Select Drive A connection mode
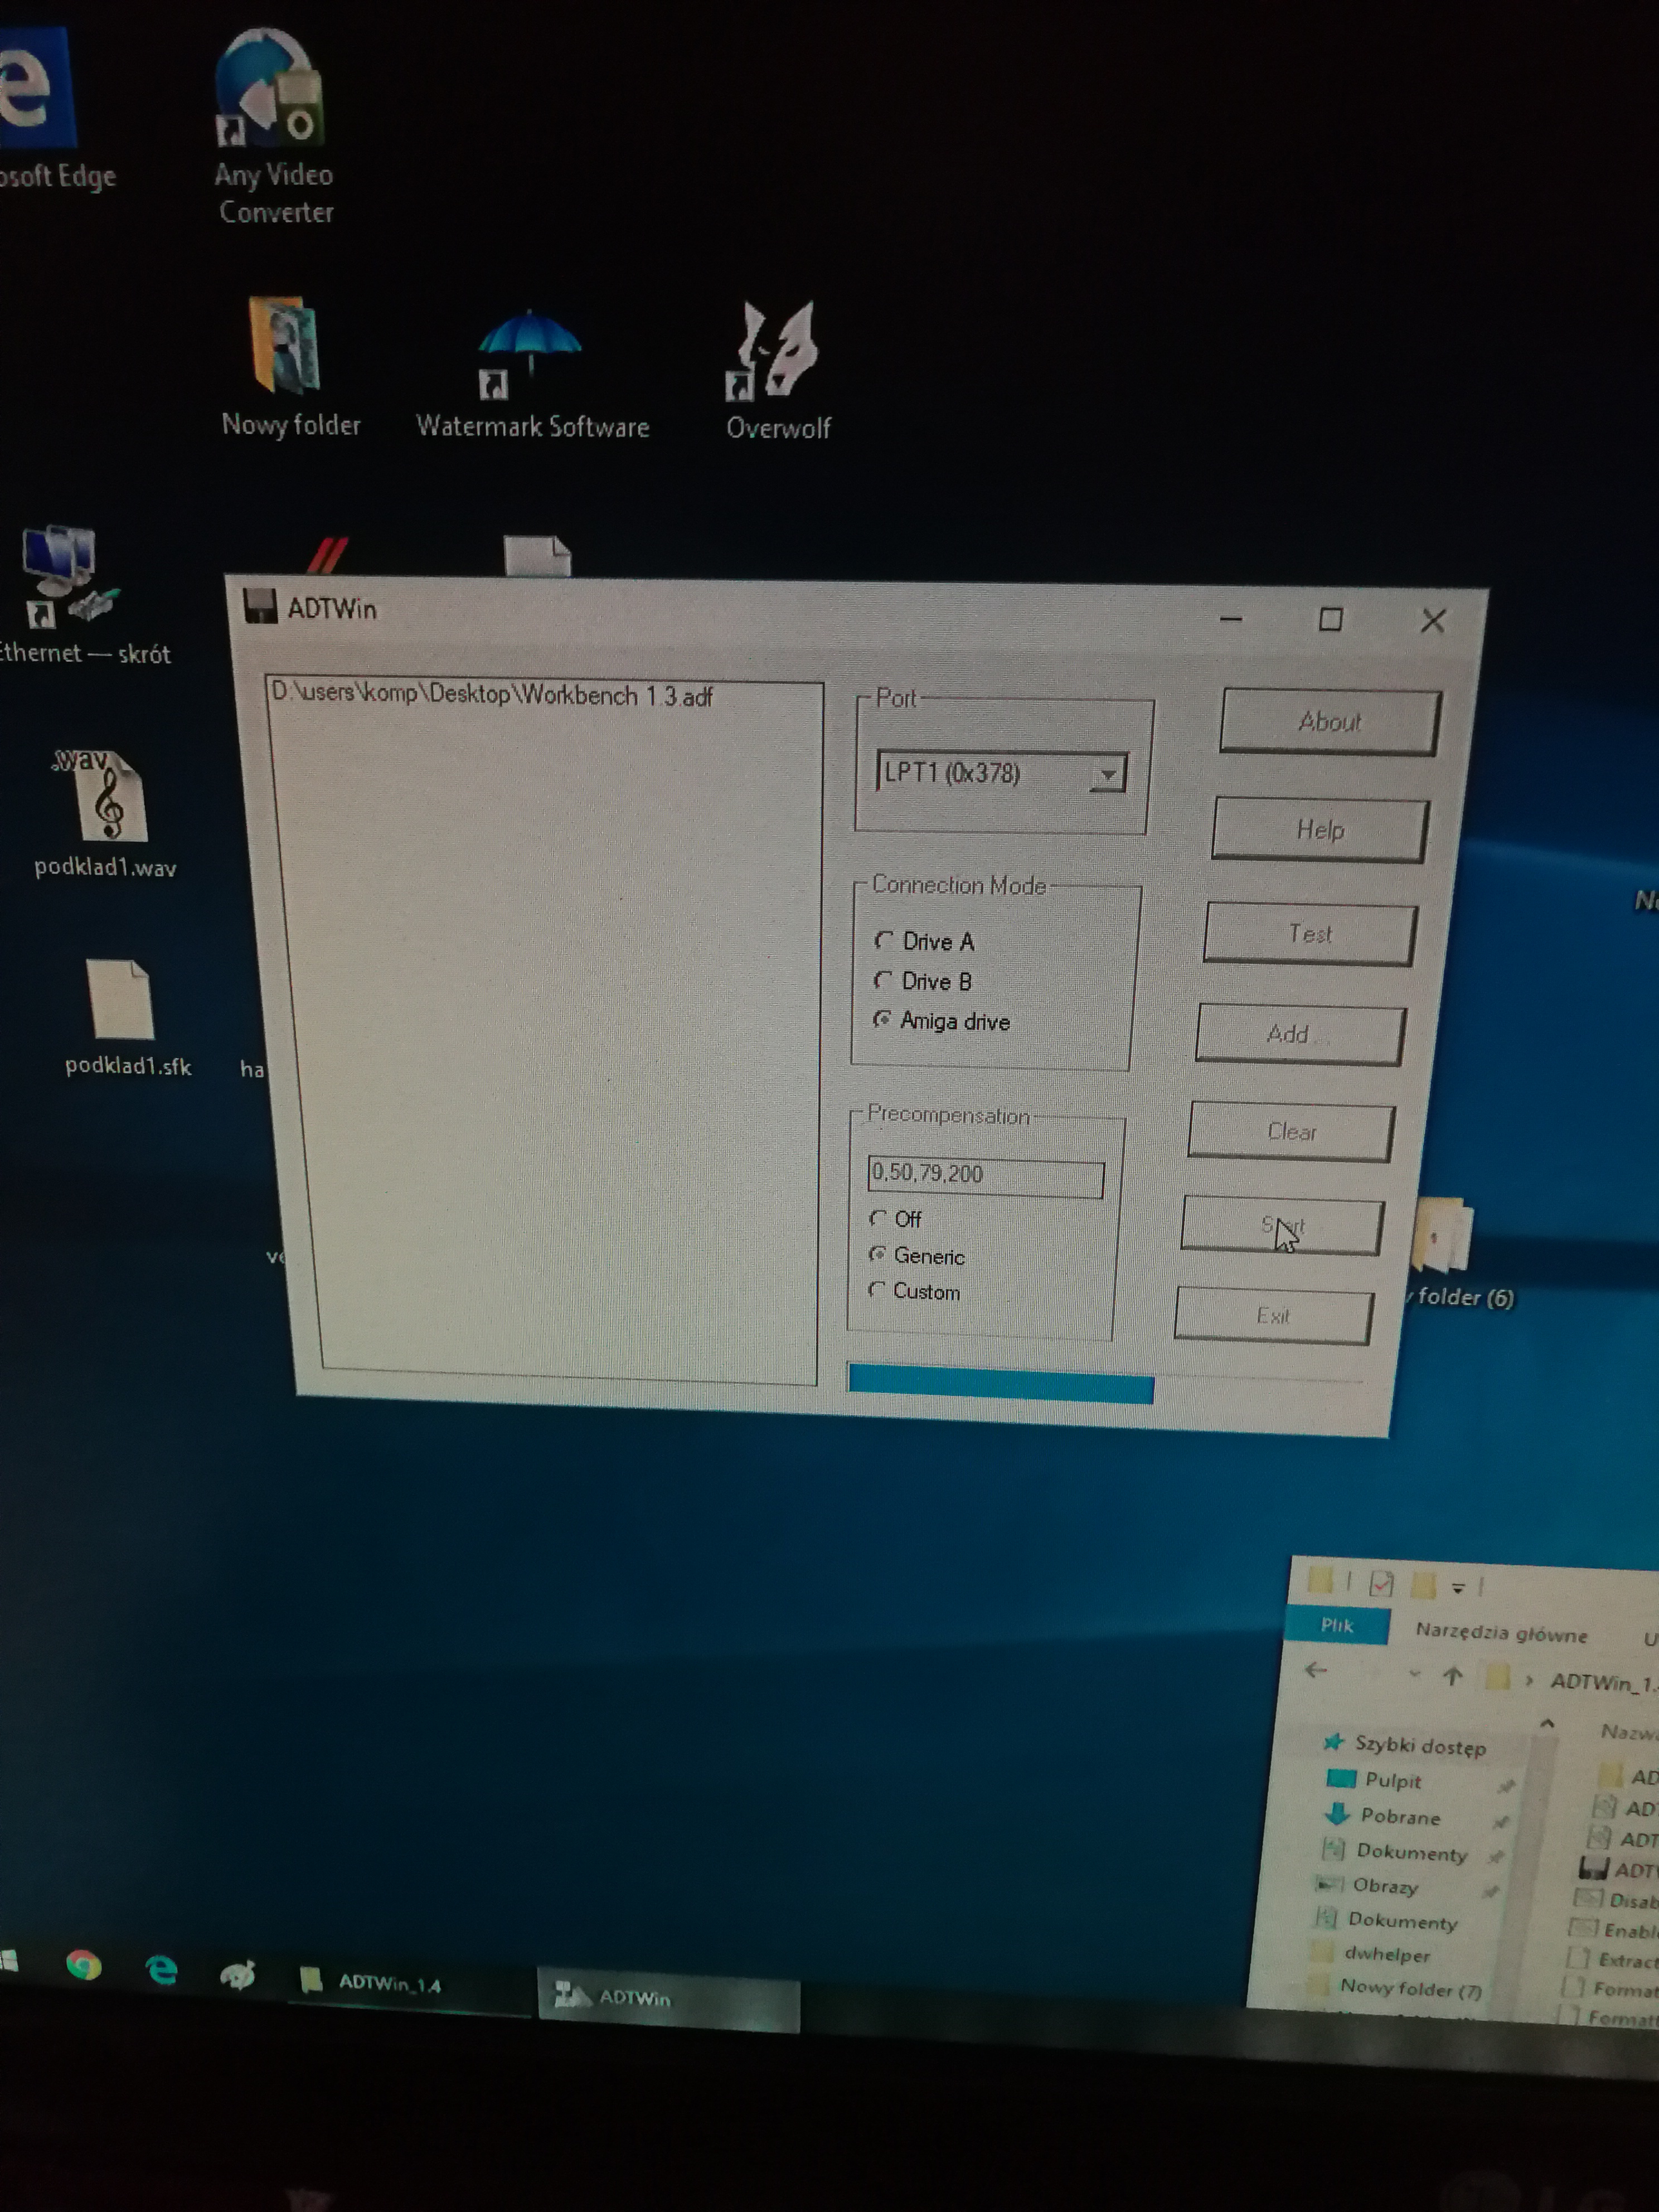Viewport: 1659px width, 2212px height. coord(925,941)
